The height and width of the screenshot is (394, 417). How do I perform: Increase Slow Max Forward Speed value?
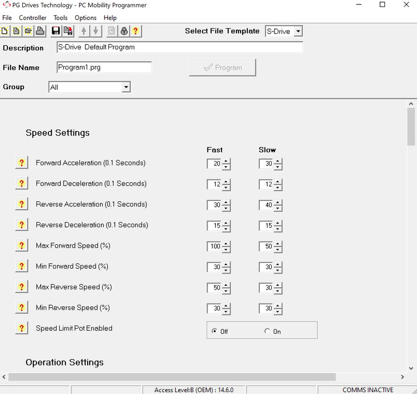(x=278, y=244)
